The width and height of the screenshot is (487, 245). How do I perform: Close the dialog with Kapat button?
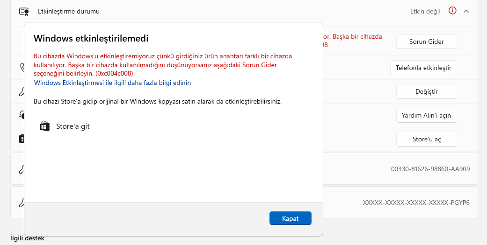[x=291, y=218]
